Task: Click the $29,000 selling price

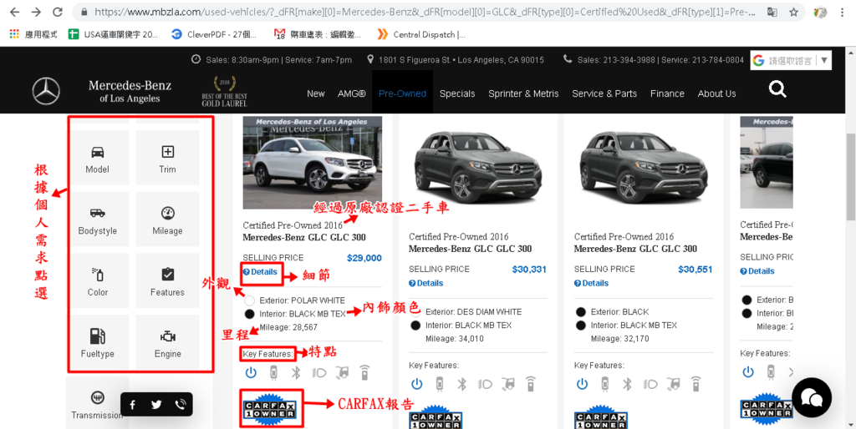Action: [364, 258]
